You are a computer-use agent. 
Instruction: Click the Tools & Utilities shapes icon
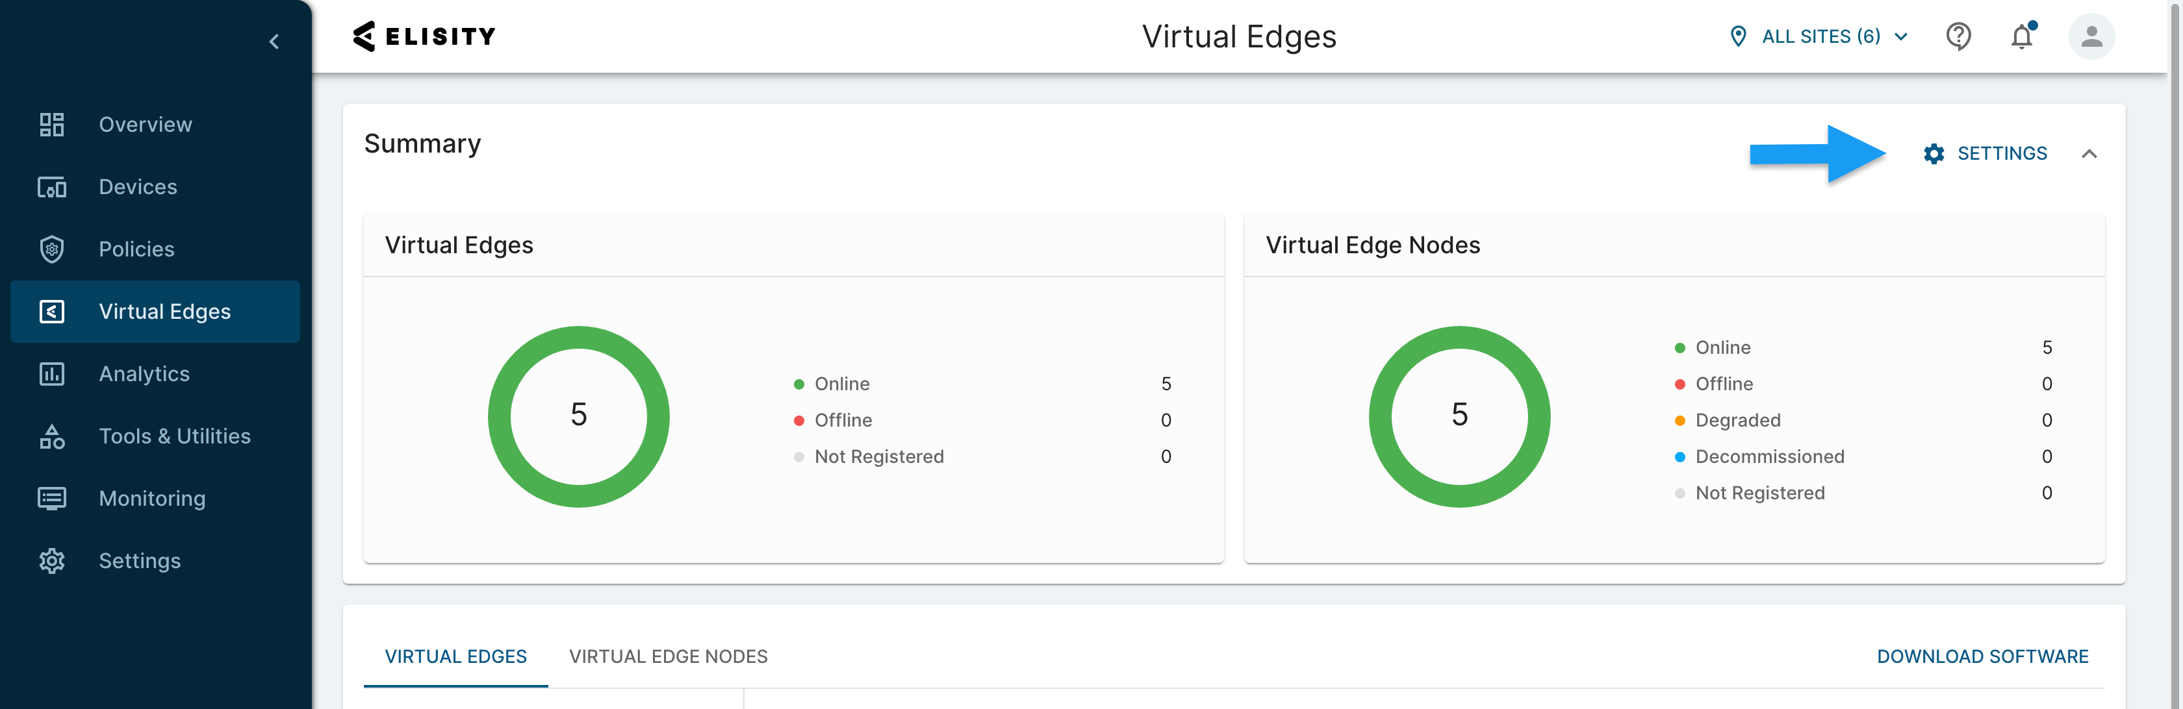click(52, 436)
